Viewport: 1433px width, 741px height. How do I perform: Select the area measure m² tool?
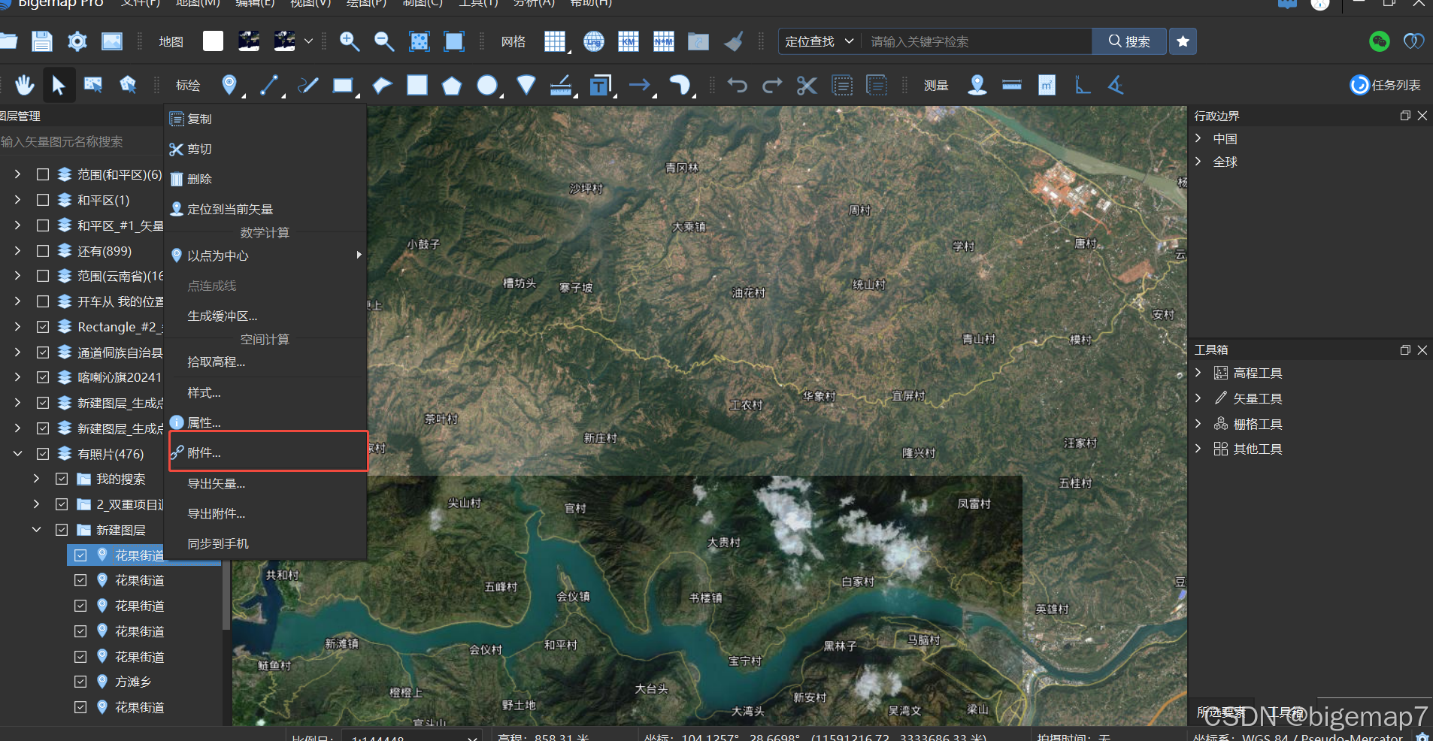click(x=1047, y=85)
